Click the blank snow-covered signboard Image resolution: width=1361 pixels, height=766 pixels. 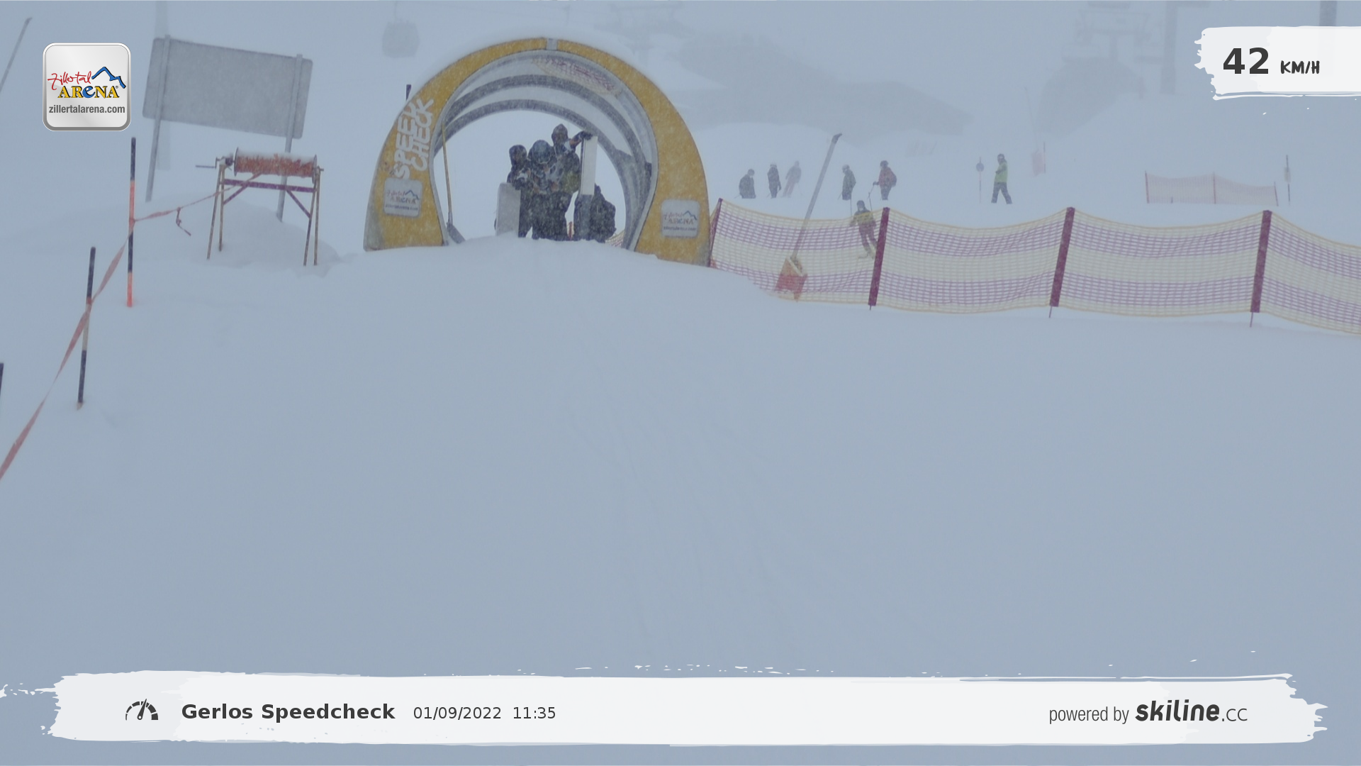(227, 88)
